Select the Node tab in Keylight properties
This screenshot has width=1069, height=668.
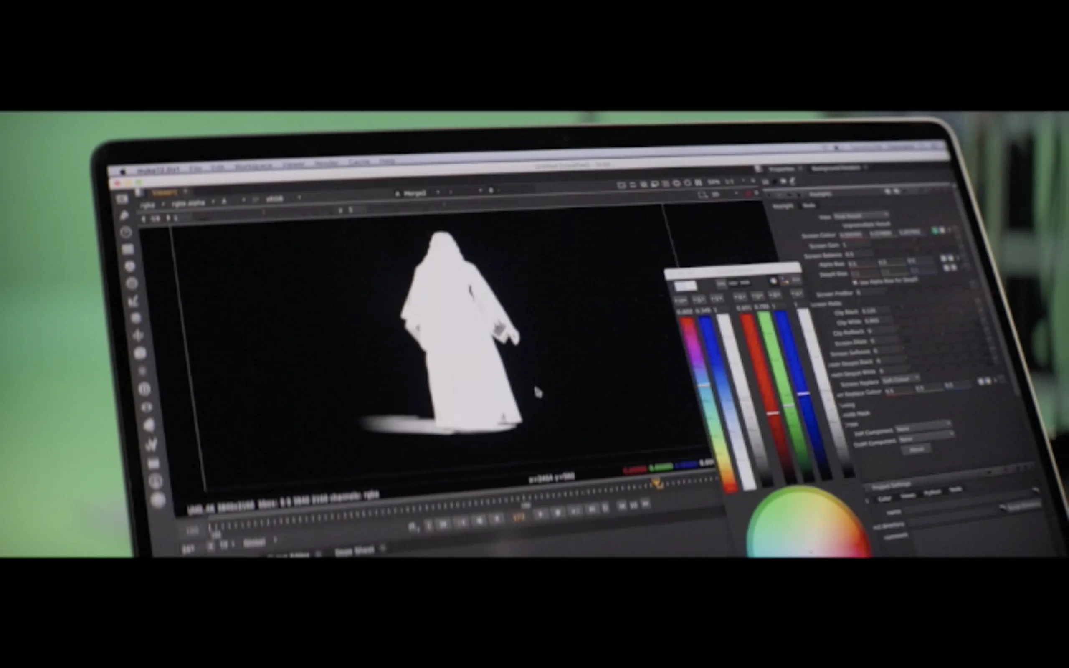(x=809, y=205)
